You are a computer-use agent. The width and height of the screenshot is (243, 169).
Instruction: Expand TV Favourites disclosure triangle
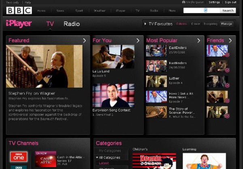tap(145, 24)
